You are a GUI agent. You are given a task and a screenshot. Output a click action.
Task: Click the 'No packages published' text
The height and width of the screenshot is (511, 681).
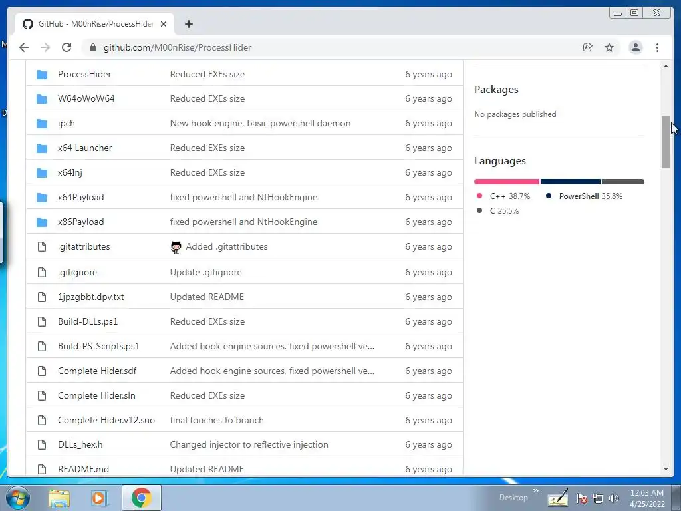(x=515, y=114)
